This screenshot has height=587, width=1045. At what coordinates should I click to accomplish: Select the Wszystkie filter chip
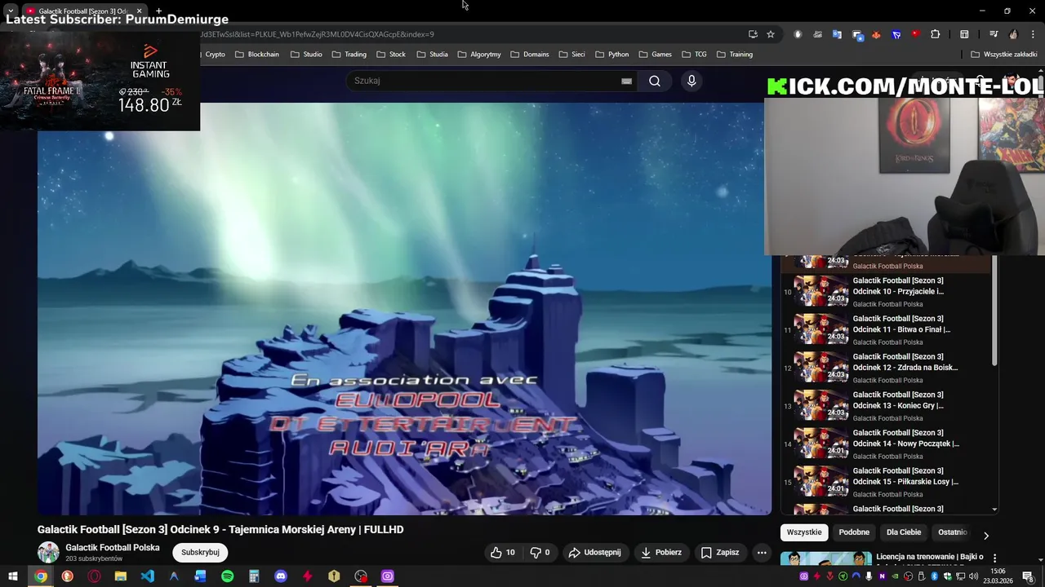tap(804, 532)
